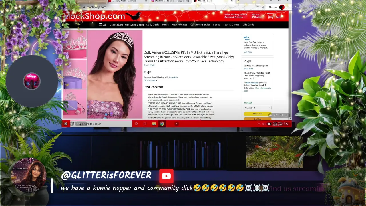Select the second tiara thumbnail image
The image size is (366, 206).
click(75, 74)
